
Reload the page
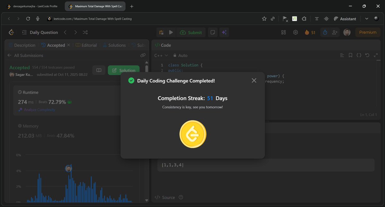point(28,19)
